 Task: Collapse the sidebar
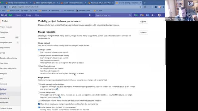coord(6,108)
